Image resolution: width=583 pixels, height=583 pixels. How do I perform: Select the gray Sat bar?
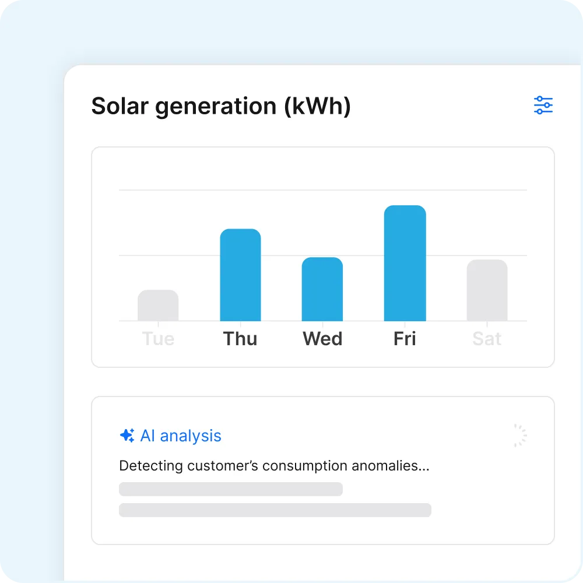pos(487,290)
